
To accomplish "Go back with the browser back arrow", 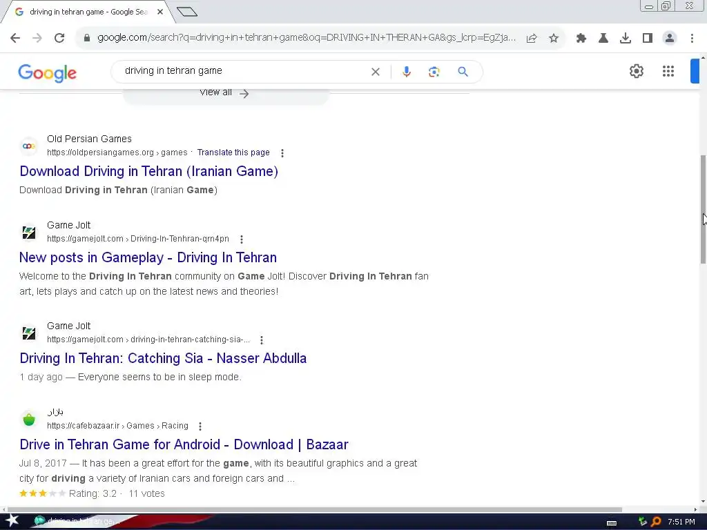I will point(15,39).
